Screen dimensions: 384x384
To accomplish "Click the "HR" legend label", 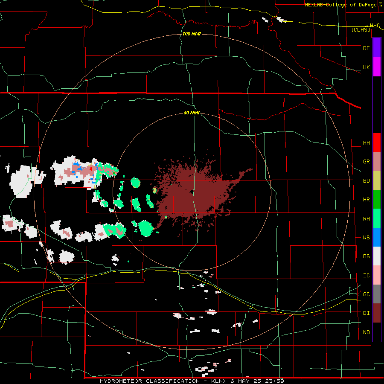I will coord(366,200).
